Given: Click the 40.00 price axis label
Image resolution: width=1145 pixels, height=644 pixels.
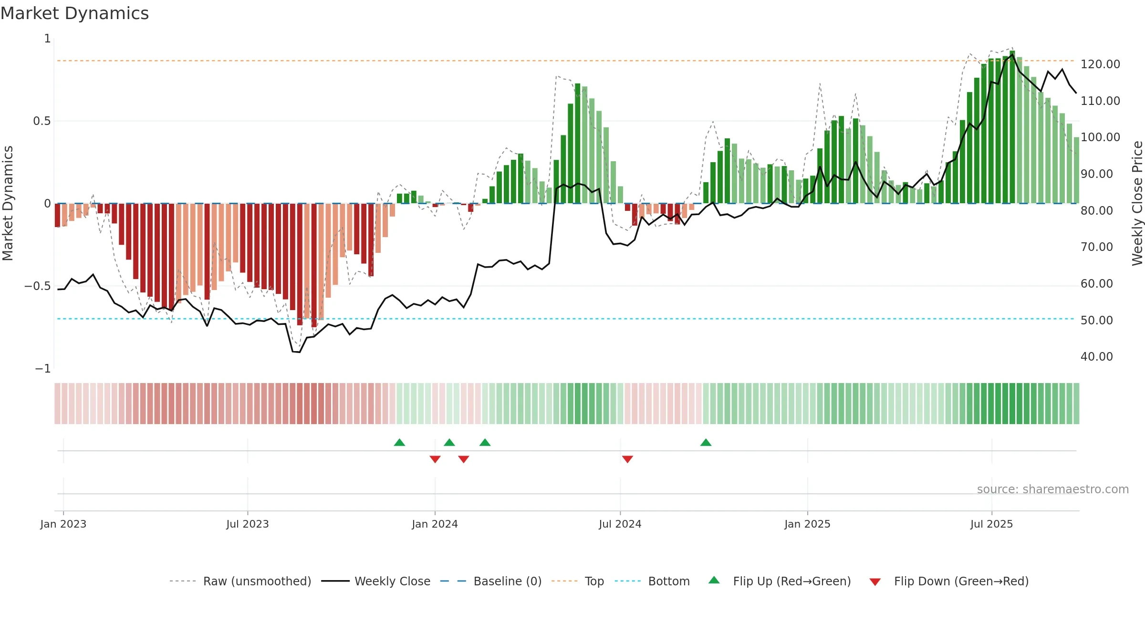Looking at the screenshot, I should coord(1097,356).
